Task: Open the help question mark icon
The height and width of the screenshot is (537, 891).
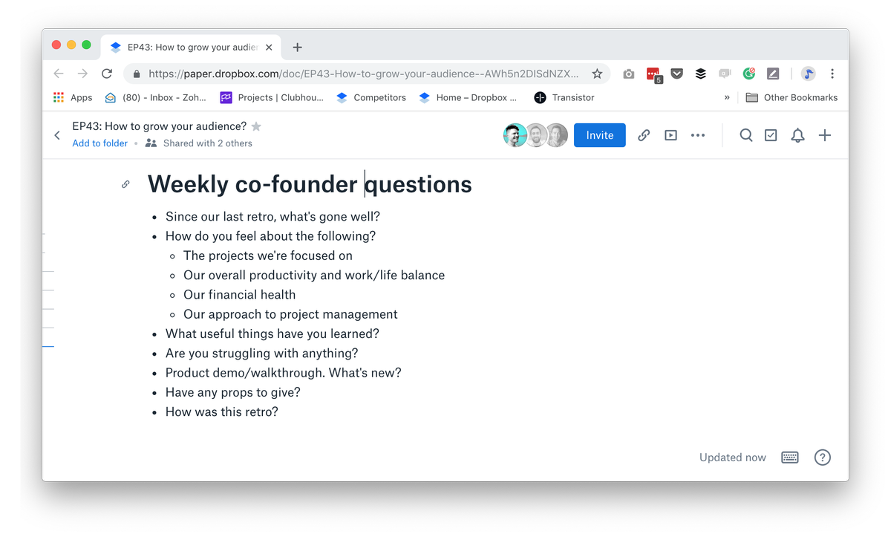Action: click(822, 458)
